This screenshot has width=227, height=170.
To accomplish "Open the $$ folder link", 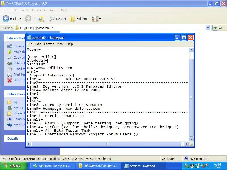I will 16,102.
